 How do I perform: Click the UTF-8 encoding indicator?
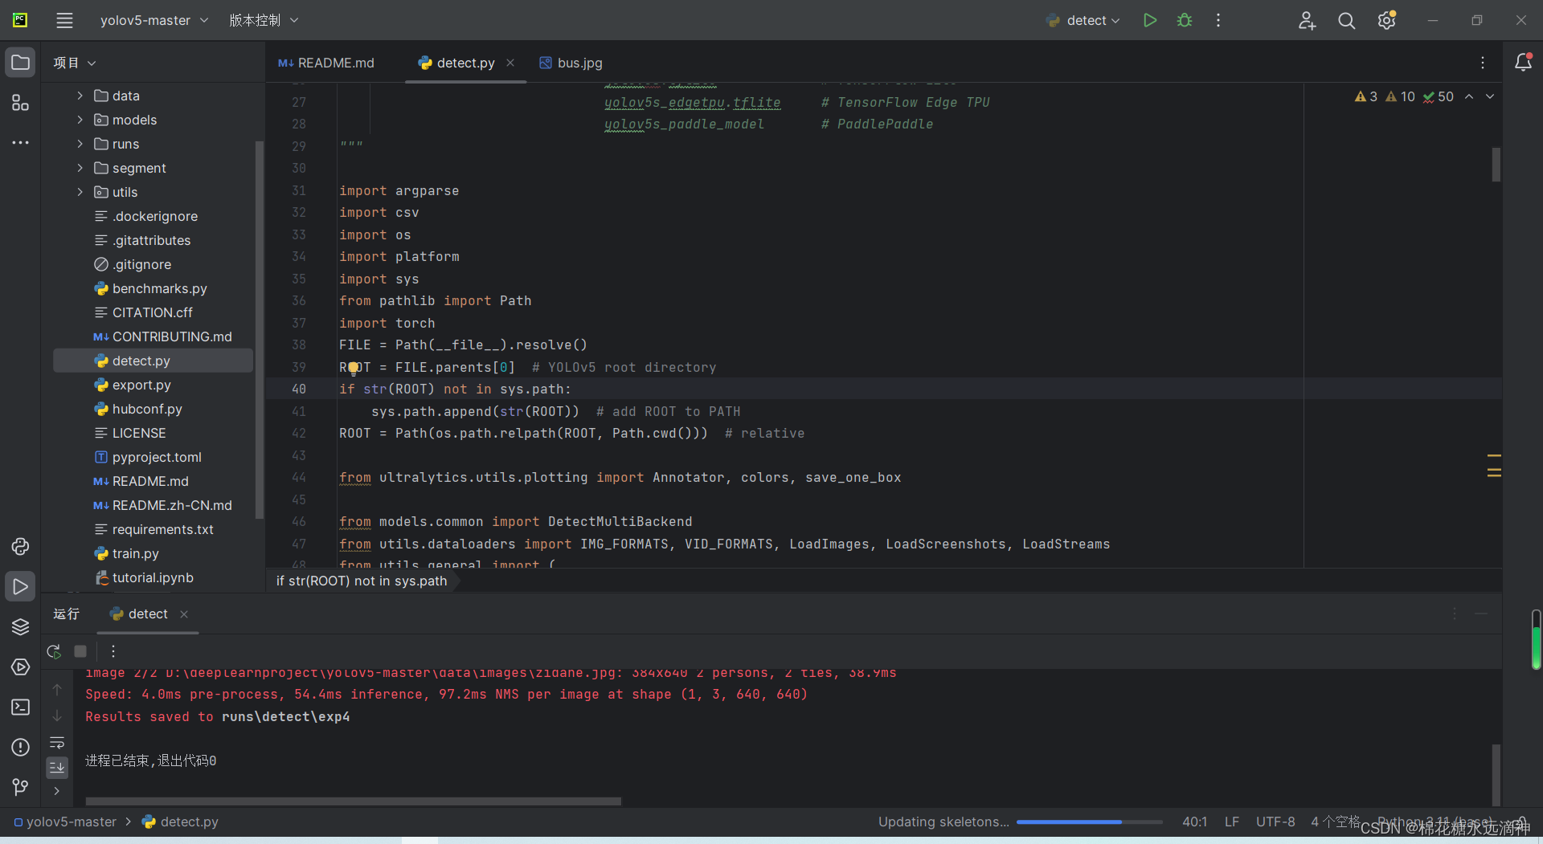(x=1276, y=822)
